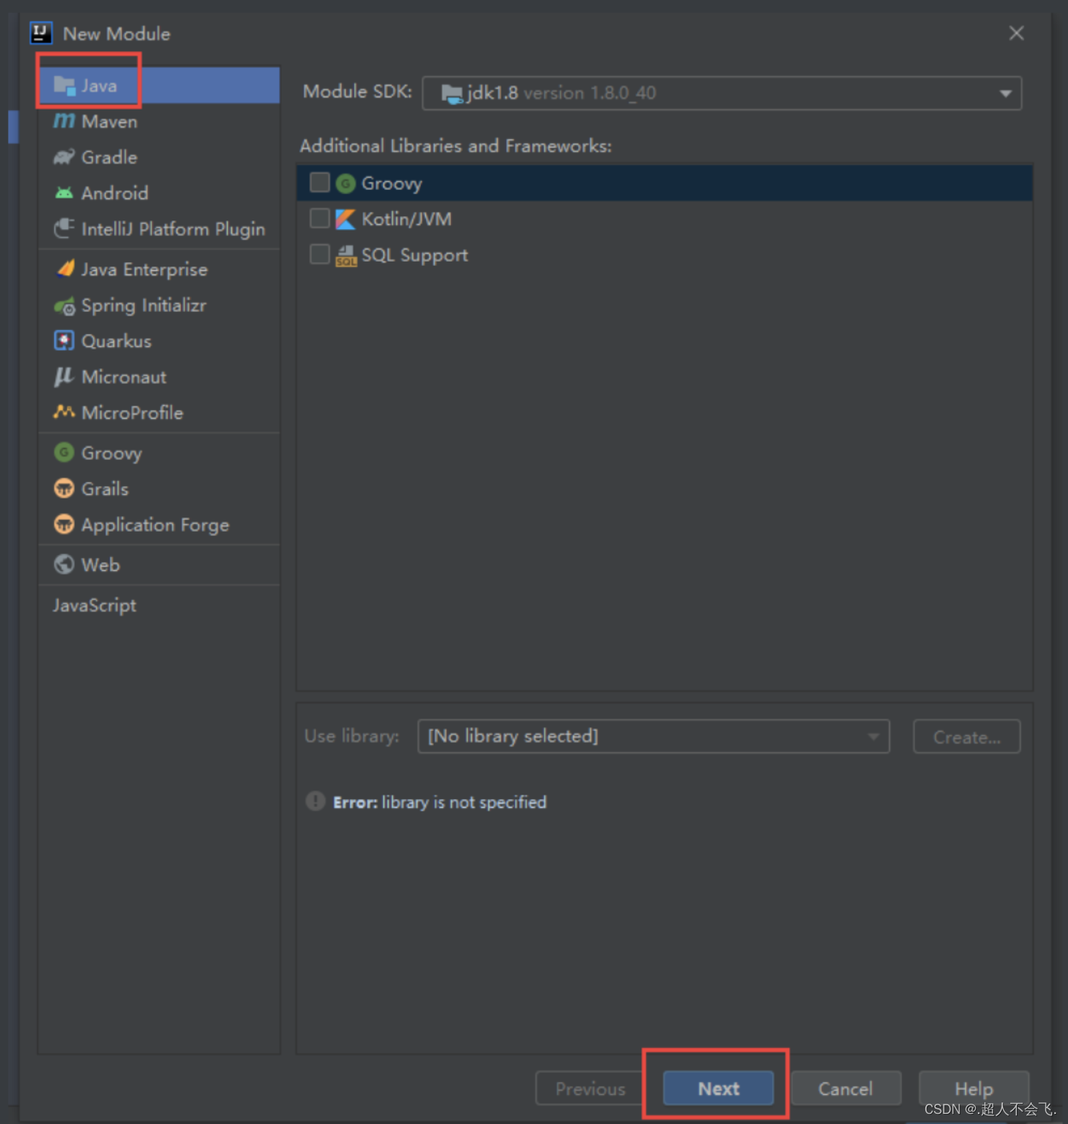The height and width of the screenshot is (1124, 1068).
Task: Click the Quarkus icon
Action: (64, 340)
